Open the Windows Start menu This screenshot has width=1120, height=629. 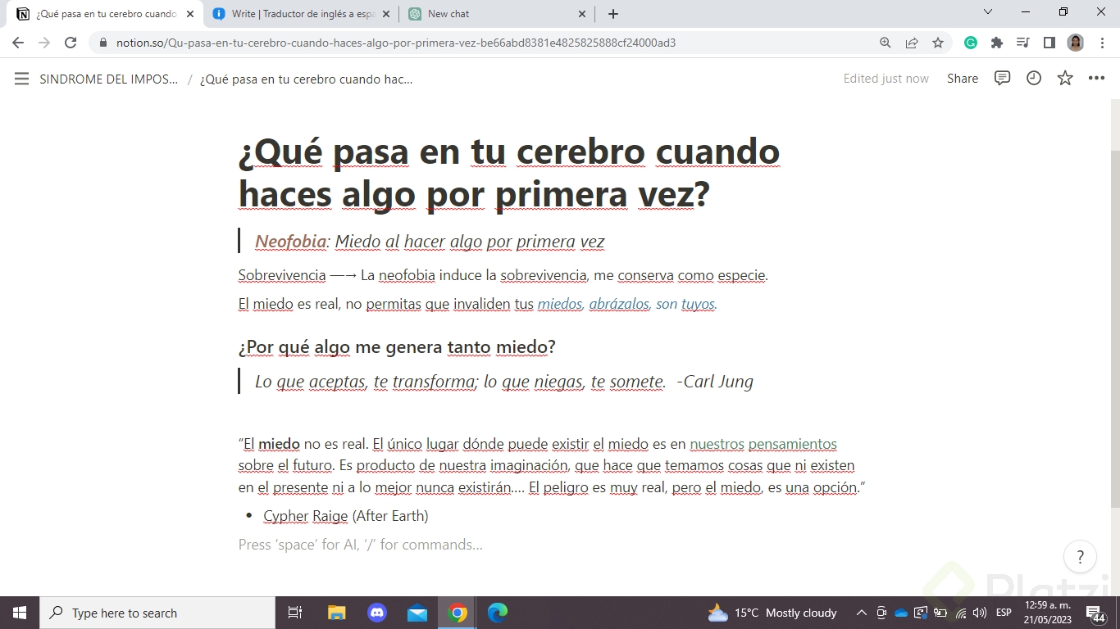tap(20, 613)
